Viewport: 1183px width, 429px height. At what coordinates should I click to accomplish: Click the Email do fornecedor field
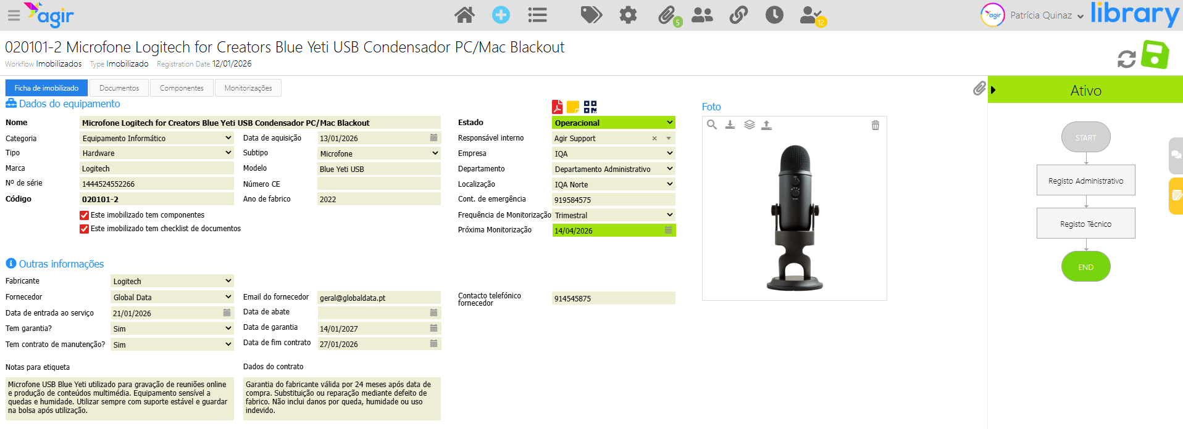379,298
